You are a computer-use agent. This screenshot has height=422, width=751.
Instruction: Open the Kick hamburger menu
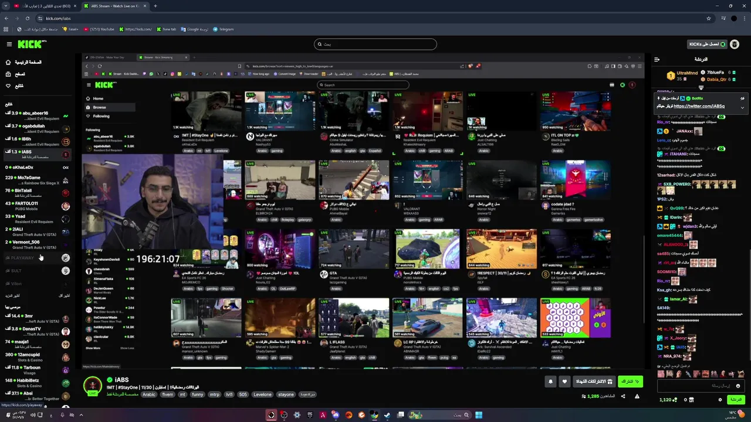pyautogui.click(x=9, y=44)
